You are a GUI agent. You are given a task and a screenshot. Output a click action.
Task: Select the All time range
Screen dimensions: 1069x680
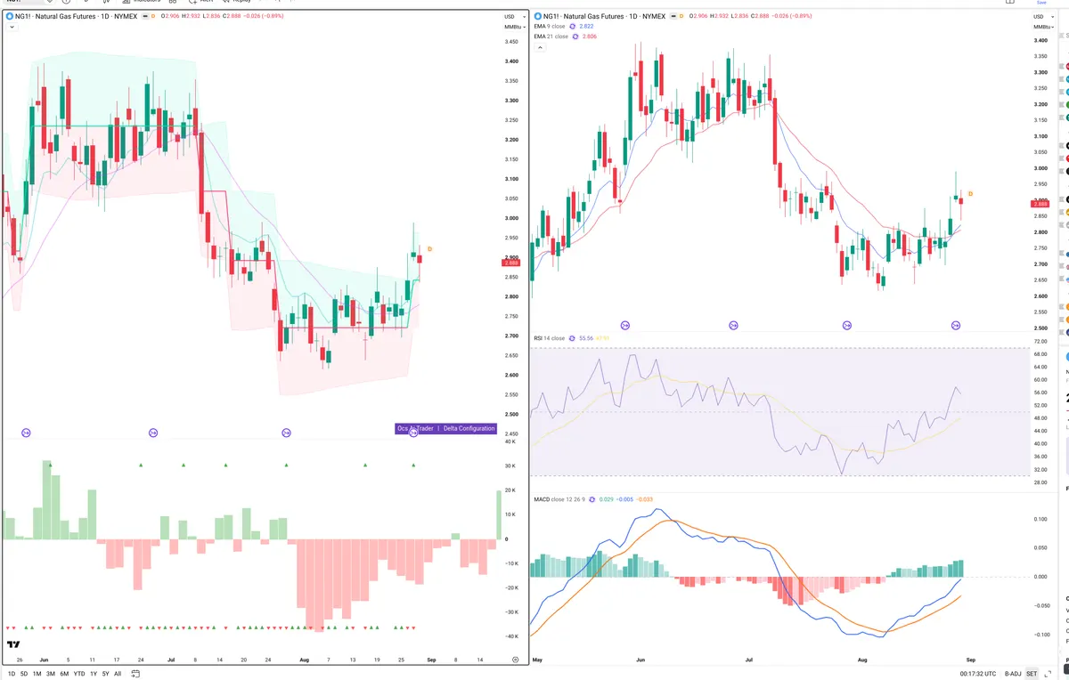118,674
